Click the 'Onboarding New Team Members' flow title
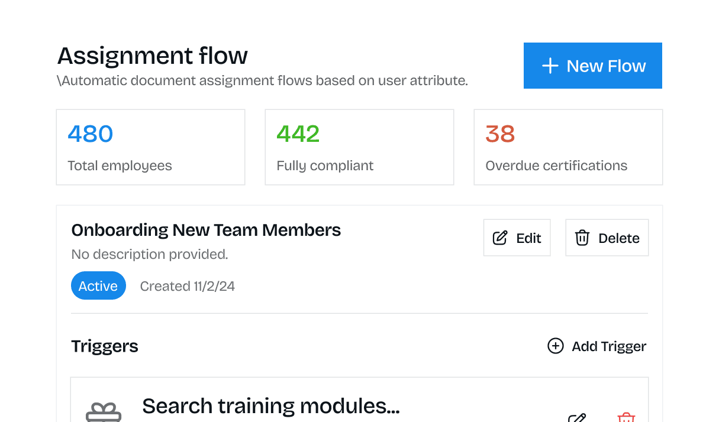The width and height of the screenshot is (719, 422). point(206,230)
